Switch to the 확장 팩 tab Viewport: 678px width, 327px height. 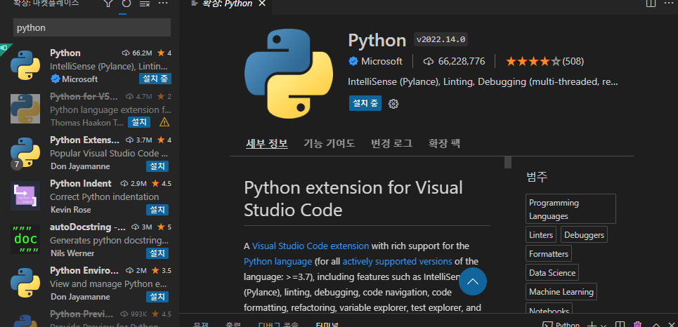pyautogui.click(x=444, y=143)
